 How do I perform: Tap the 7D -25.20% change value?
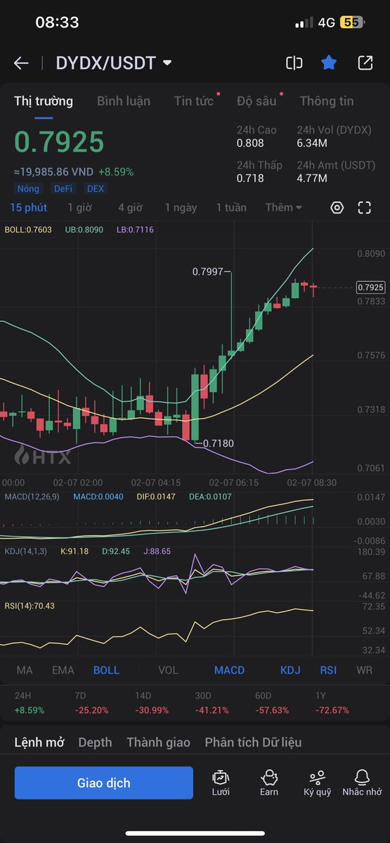point(91,710)
